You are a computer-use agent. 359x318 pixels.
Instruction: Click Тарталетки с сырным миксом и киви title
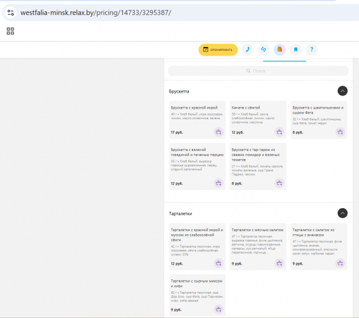(196, 283)
